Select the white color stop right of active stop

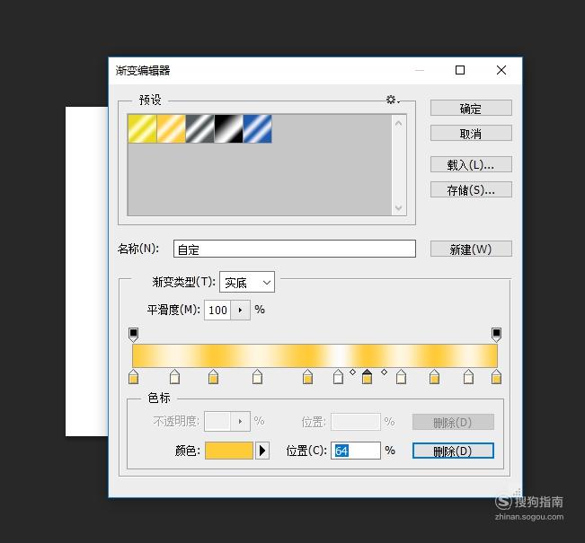[x=401, y=377]
